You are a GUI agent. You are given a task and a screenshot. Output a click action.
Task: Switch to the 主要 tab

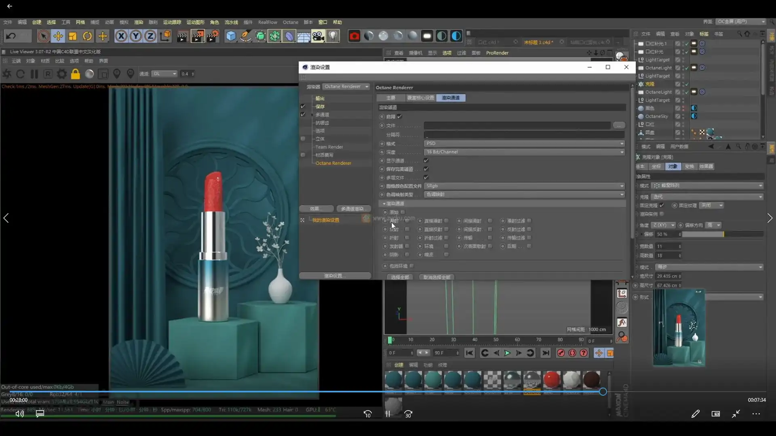pos(390,98)
